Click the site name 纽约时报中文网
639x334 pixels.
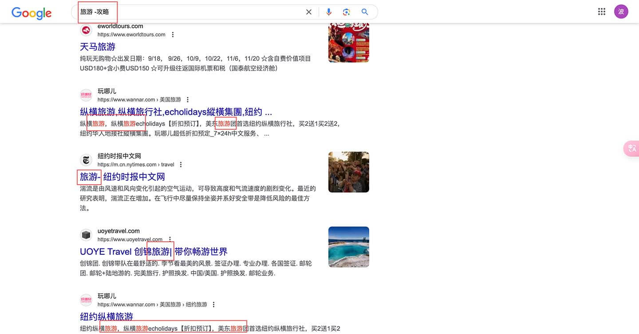119,156
